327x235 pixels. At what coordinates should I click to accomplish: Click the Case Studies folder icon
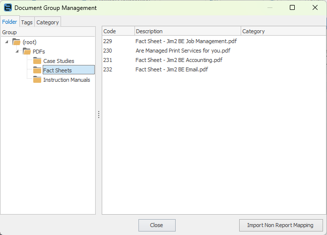37,60
